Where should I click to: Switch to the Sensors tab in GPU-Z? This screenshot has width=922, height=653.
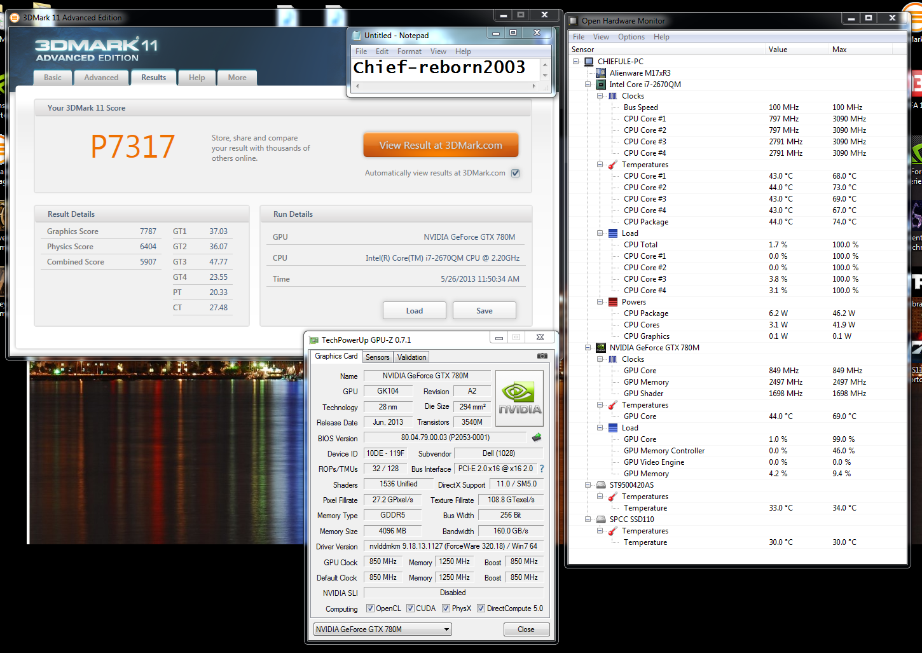(378, 357)
